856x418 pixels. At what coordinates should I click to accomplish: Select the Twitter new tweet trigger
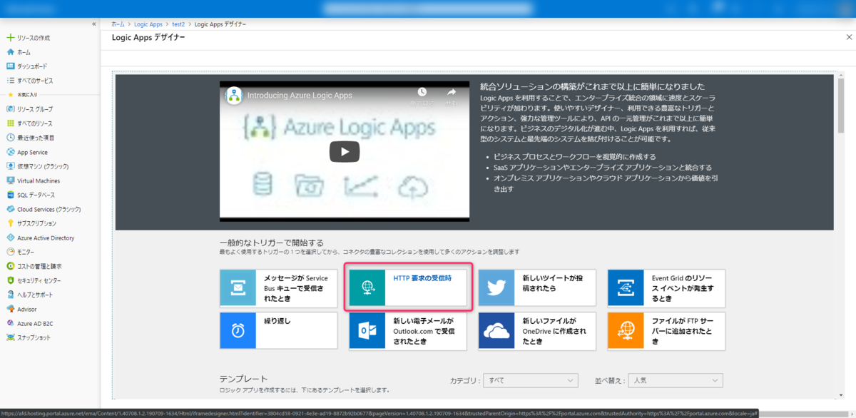click(x=537, y=288)
